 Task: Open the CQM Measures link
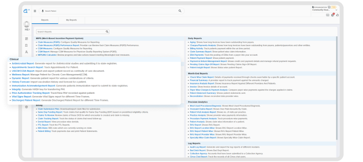[x=45, y=49]
